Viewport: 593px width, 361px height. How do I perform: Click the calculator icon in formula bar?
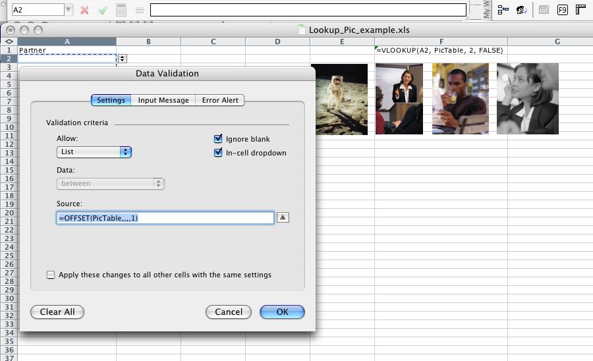click(121, 10)
